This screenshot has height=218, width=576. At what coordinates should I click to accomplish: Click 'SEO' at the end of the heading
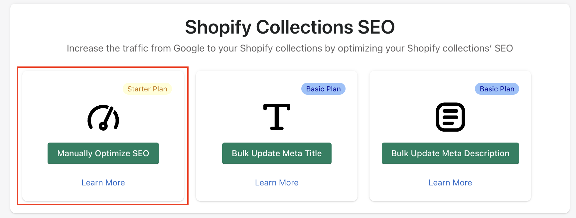coord(376,27)
